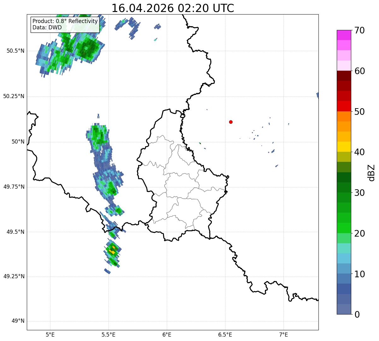This screenshot has width=379, height=341.
Task: Click the small blue echo at far right edge
Action: 317,95
